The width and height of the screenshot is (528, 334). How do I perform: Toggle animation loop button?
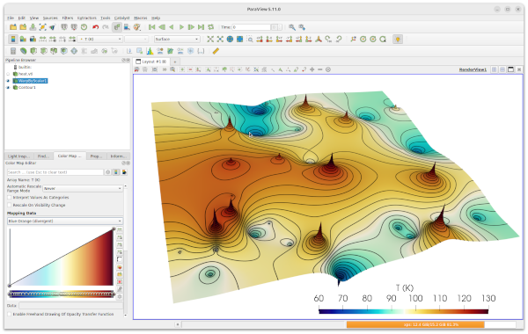(211, 27)
